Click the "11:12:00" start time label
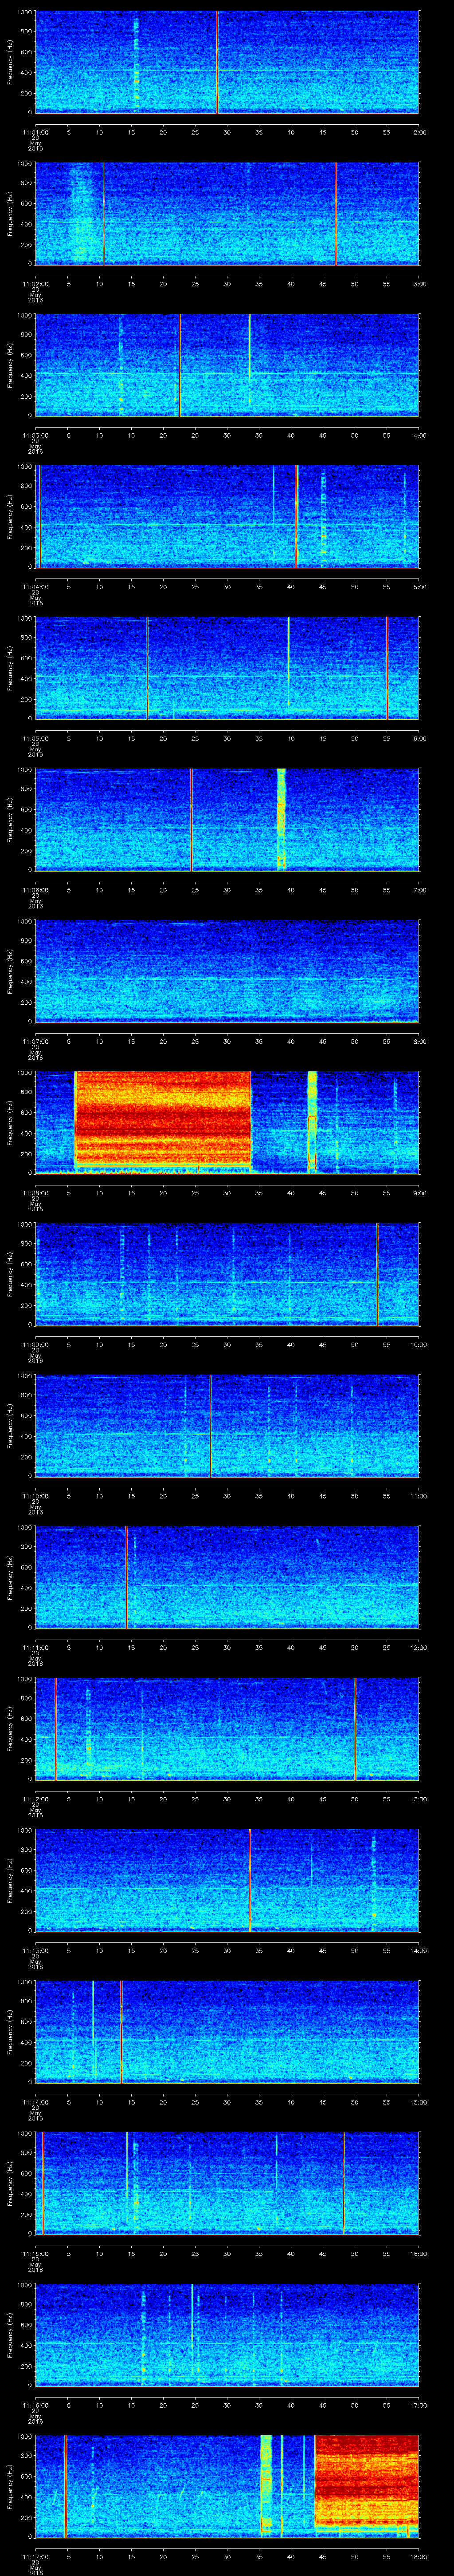This screenshot has width=454, height=2576. pyautogui.click(x=36, y=1799)
